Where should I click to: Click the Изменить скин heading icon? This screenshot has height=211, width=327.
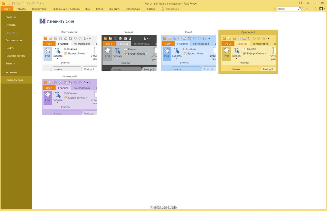click(43, 21)
